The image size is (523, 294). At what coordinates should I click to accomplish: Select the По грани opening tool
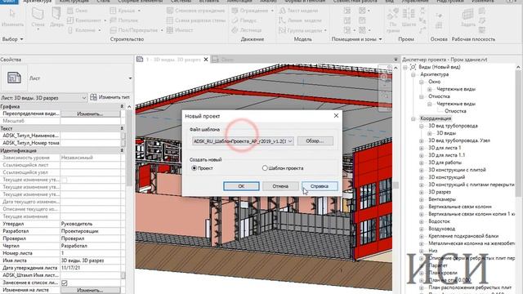(393, 20)
